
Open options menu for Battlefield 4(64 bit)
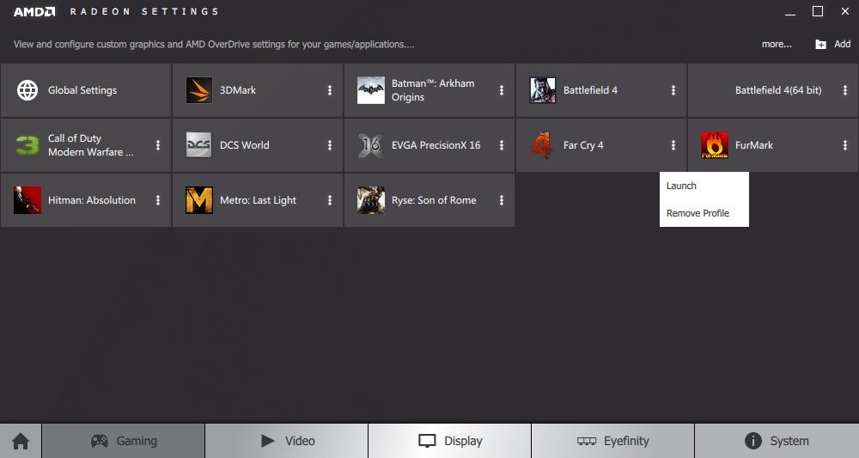[x=844, y=90]
